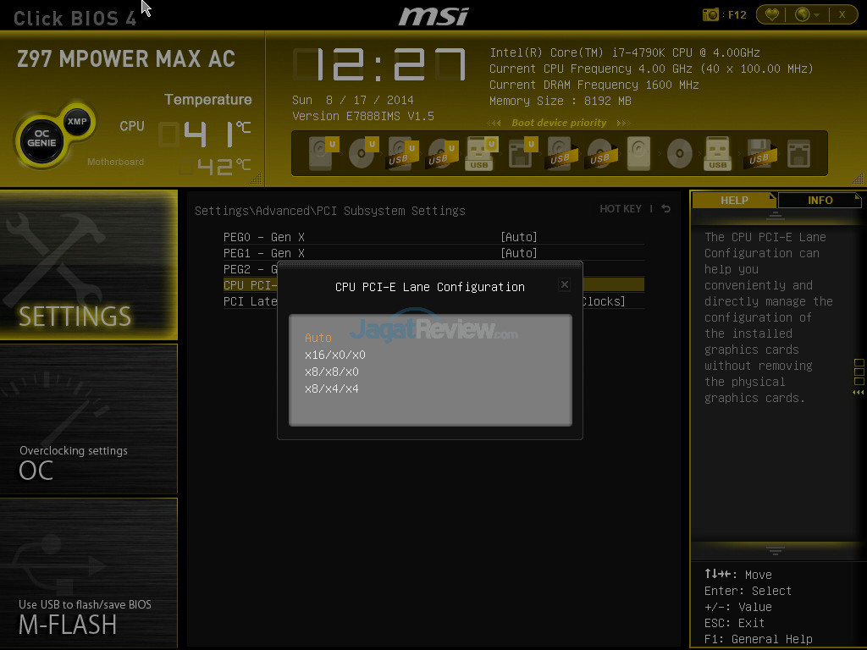Viewport: 867px width, 650px height.
Task: Open the PEG0 - Gen X [Auto] value
Action: point(519,237)
